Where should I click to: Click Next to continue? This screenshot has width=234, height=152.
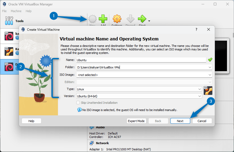[x=180, y=121]
